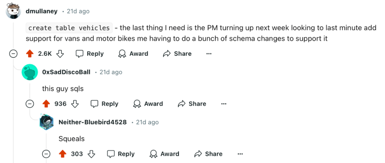This screenshot has height=163, width=385.
Task: Upvote the 'this guy sqls' comment
Action: (46, 104)
